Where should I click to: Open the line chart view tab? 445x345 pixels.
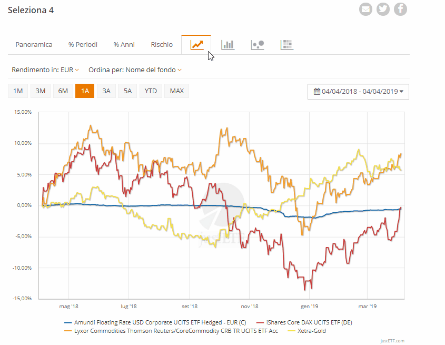196,45
